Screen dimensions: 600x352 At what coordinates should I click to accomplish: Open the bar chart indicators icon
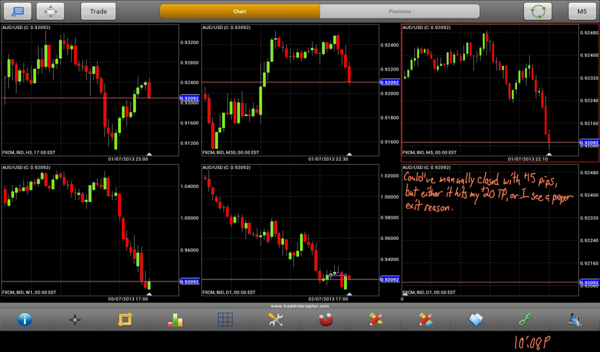click(175, 320)
